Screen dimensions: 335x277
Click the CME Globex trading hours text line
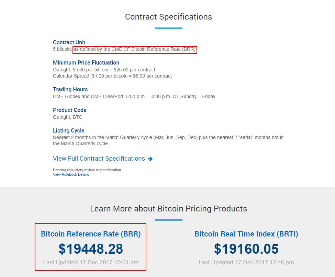[134, 96]
